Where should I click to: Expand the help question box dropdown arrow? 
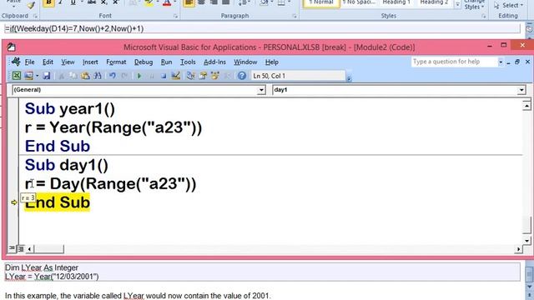(501, 62)
